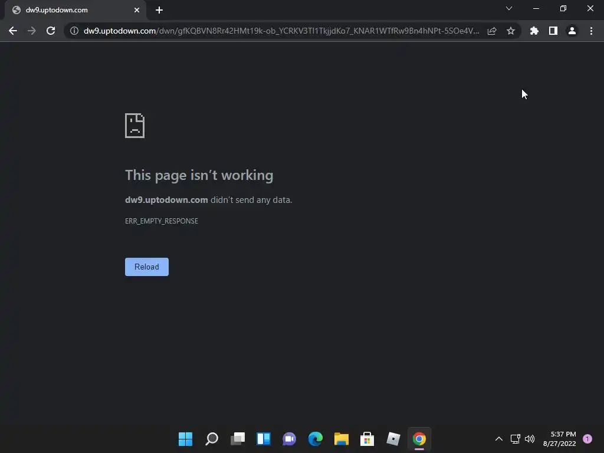Click the ERR_EMPTY_RESPONSE text
Screen dimensions: 604x453
[162, 221]
